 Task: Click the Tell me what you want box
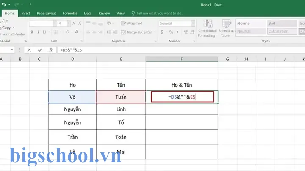158,13
